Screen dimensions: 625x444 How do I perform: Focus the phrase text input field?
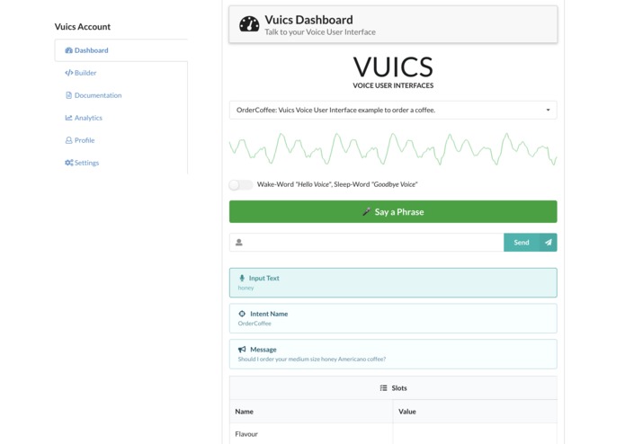click(x=366, y=242)
